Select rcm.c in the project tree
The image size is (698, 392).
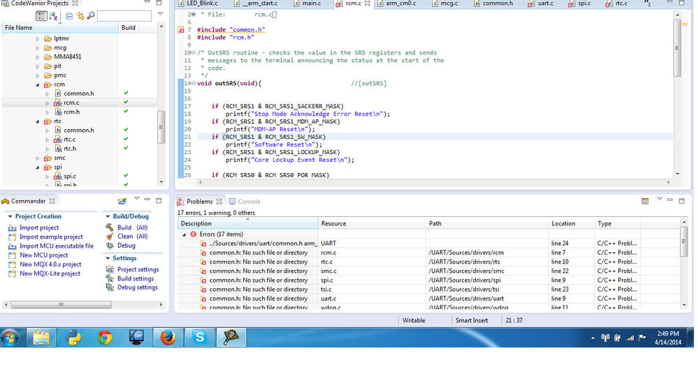coord(71,103)
